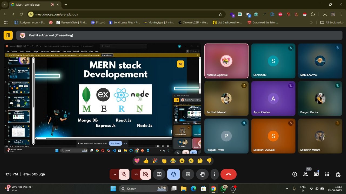Toggle the tab's red recording indicator
Viewport: 346px width, 194px height.
(52, 5)
